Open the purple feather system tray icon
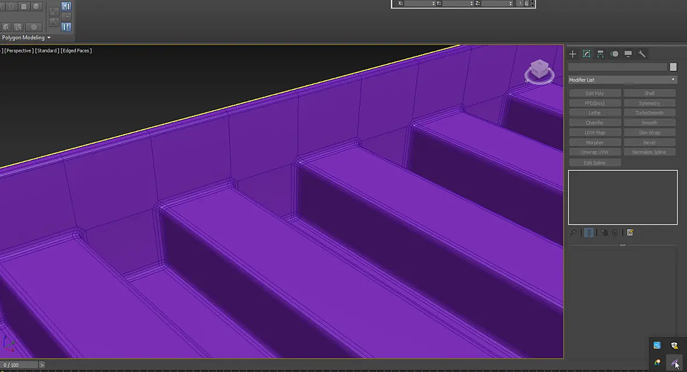 pos(674,362)
